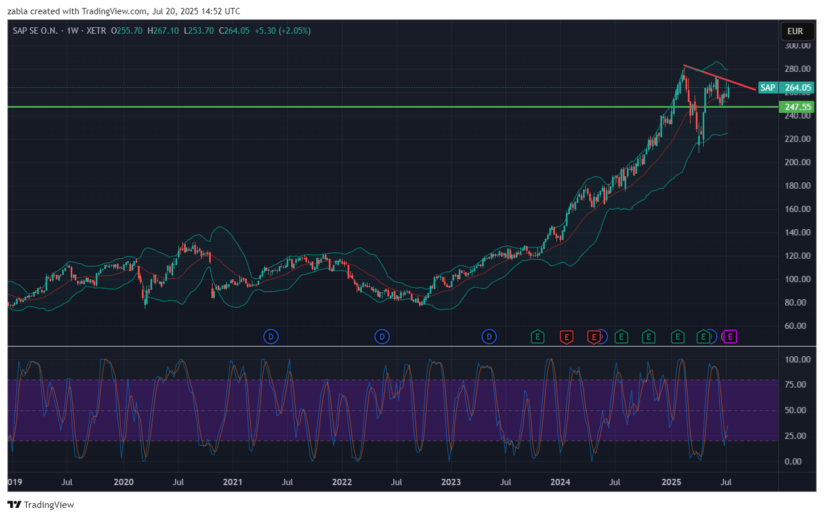Open the first green earnings marker in late 2023

537,337
